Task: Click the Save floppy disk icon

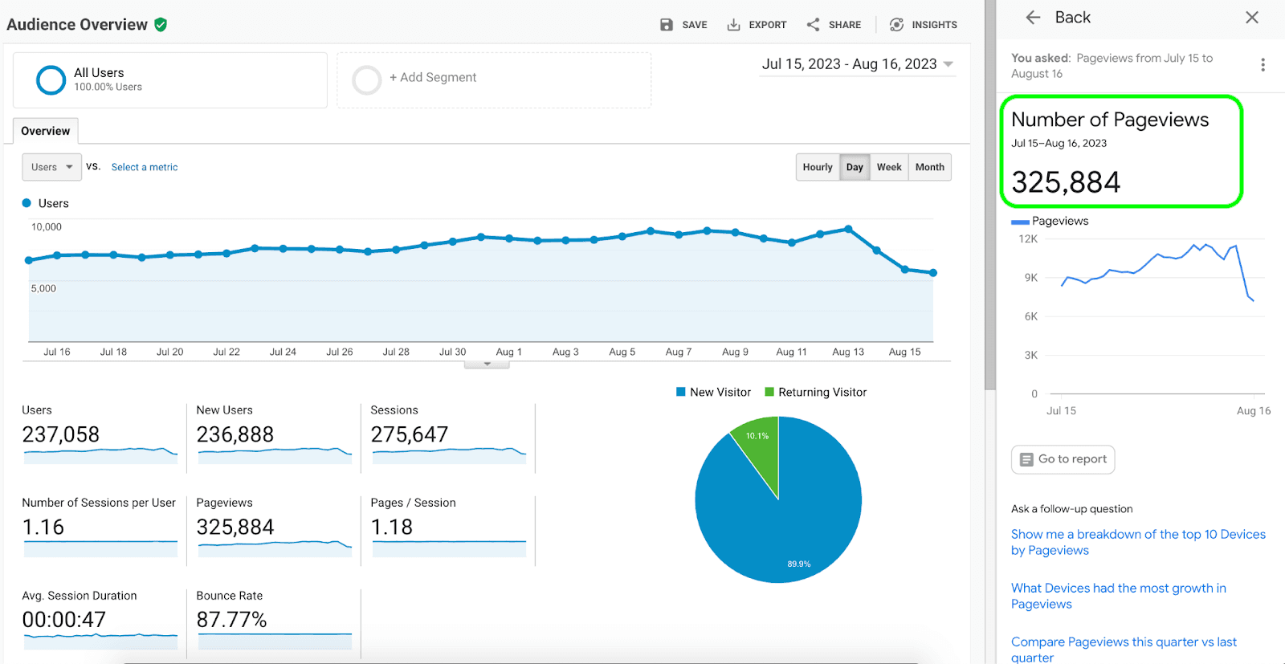Action: (667, 25)
